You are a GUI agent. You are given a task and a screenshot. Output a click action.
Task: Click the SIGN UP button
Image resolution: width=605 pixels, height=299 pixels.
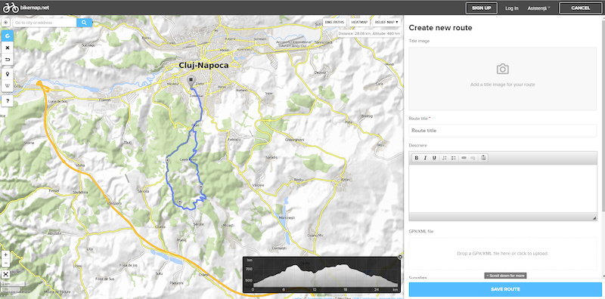point(481,8)
